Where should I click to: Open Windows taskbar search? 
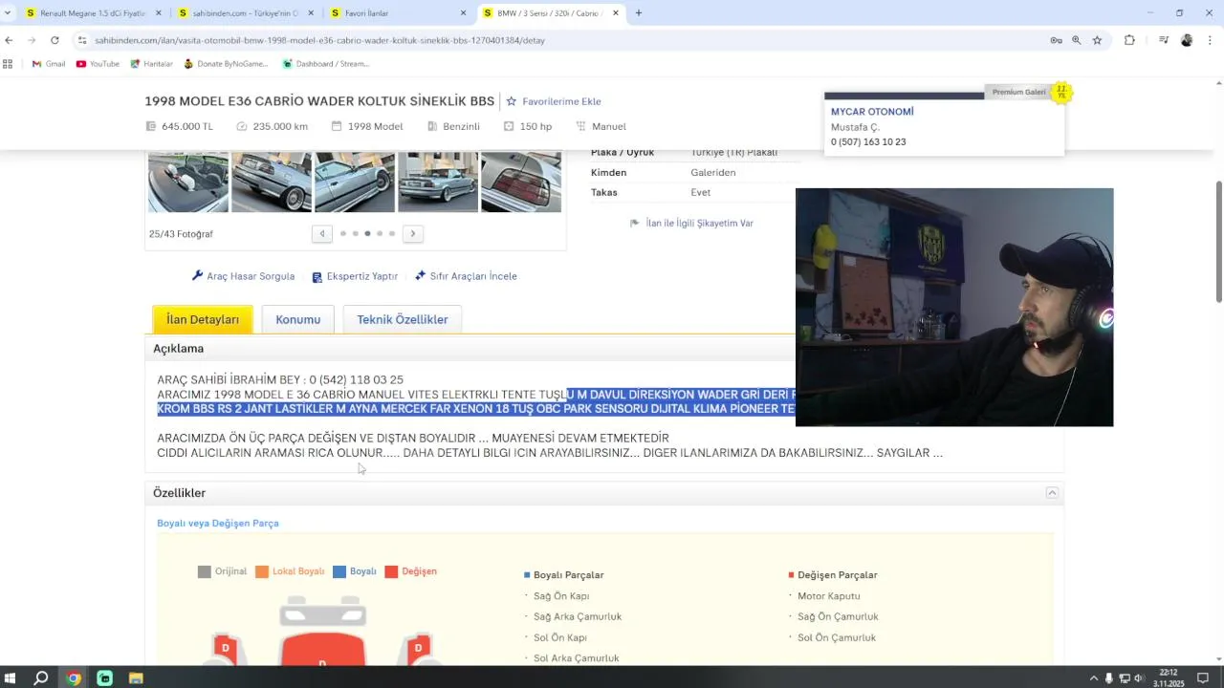[x=41, y=678]
